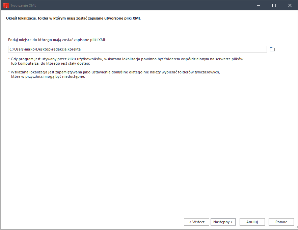Maximize the Tworzenie XML window
The height and width of the screenshot is (230, 298).
click(274, 5)
